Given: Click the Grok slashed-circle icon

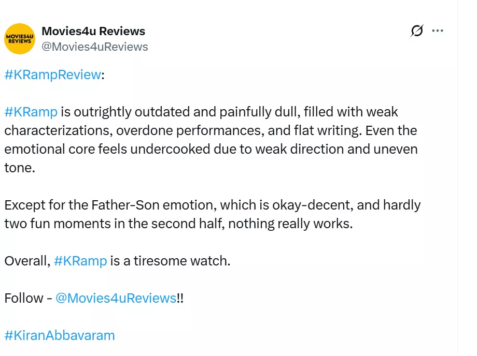Looking at the screenshot, I should coord(416,31).
